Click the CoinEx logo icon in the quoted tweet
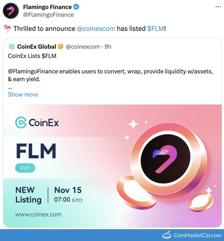Image resolution: width=224 pixels, height=241 pixels. tap(11, 47)
